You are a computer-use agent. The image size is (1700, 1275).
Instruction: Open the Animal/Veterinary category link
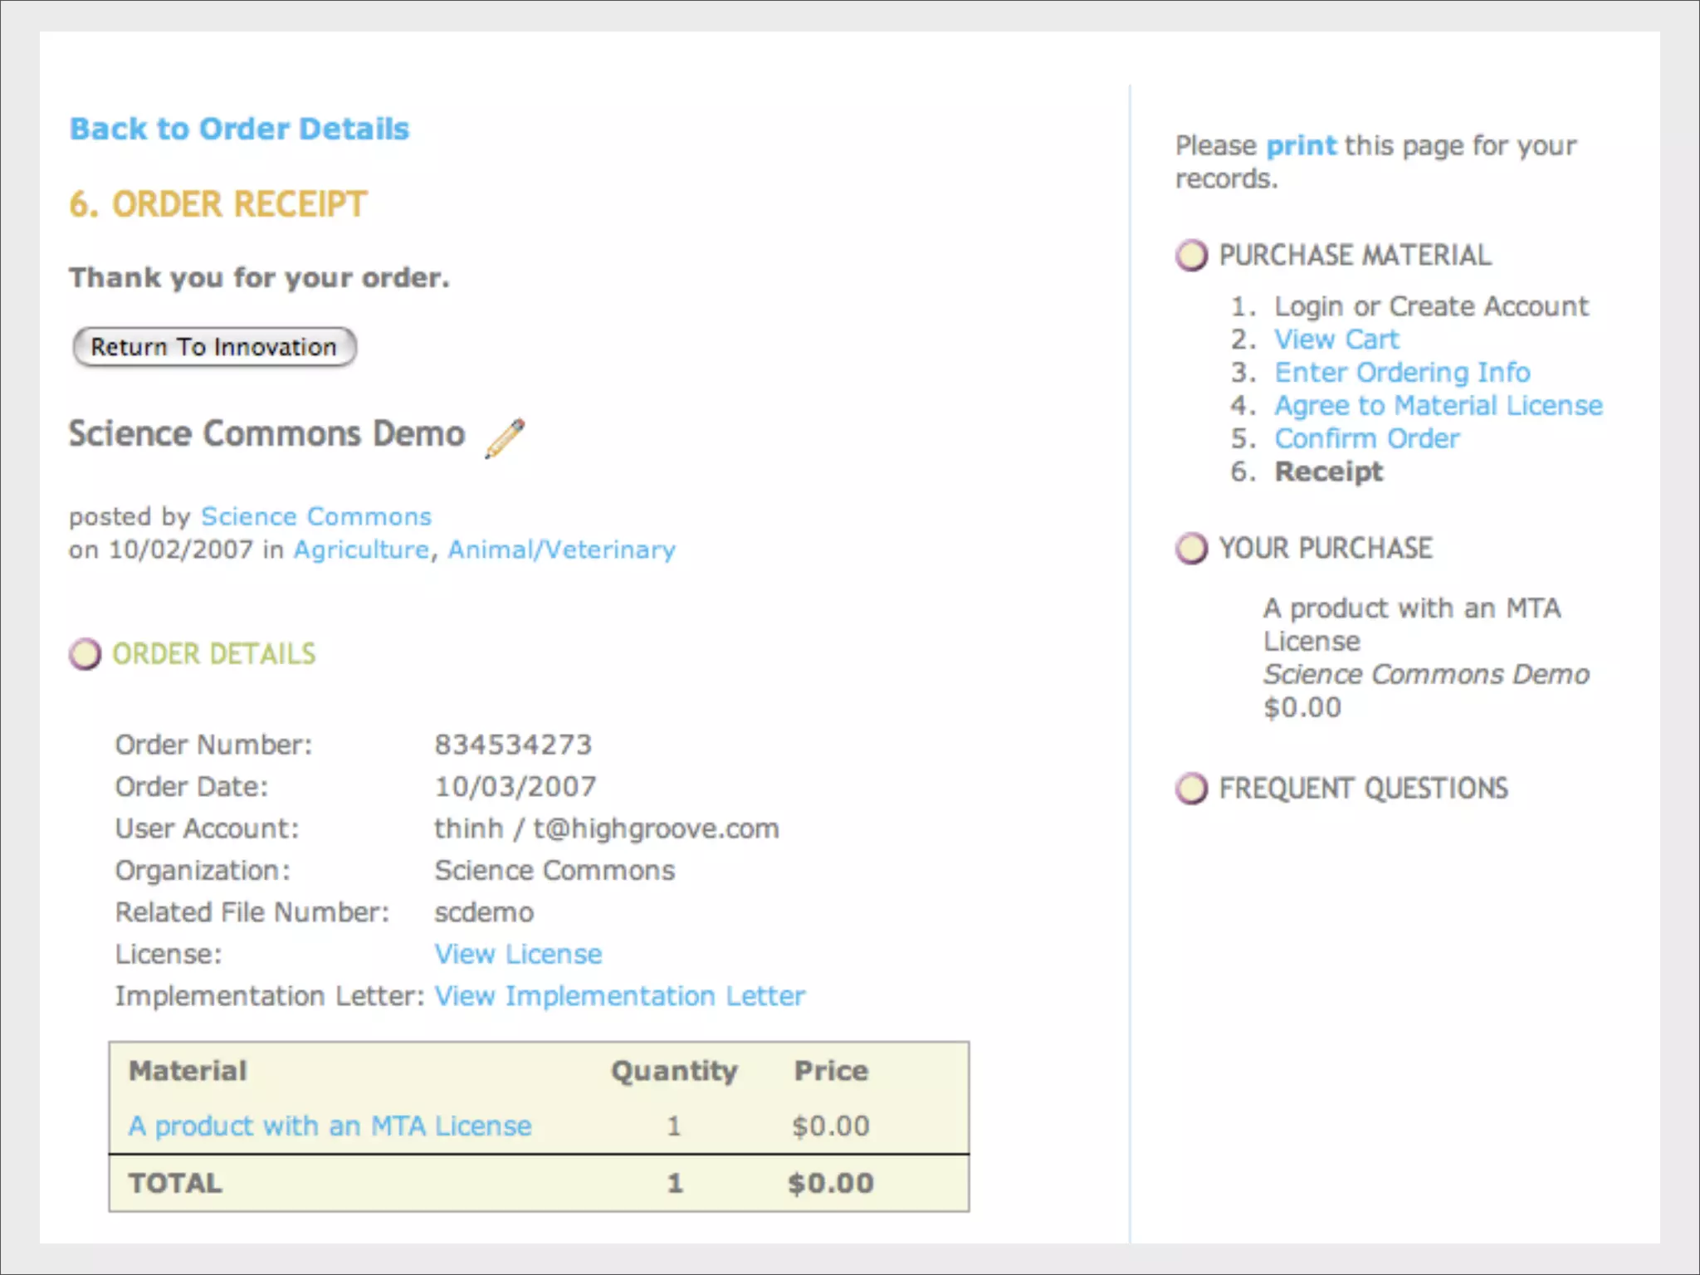[562, 550]
